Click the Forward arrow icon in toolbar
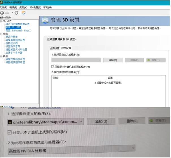 tap(16, 13)
